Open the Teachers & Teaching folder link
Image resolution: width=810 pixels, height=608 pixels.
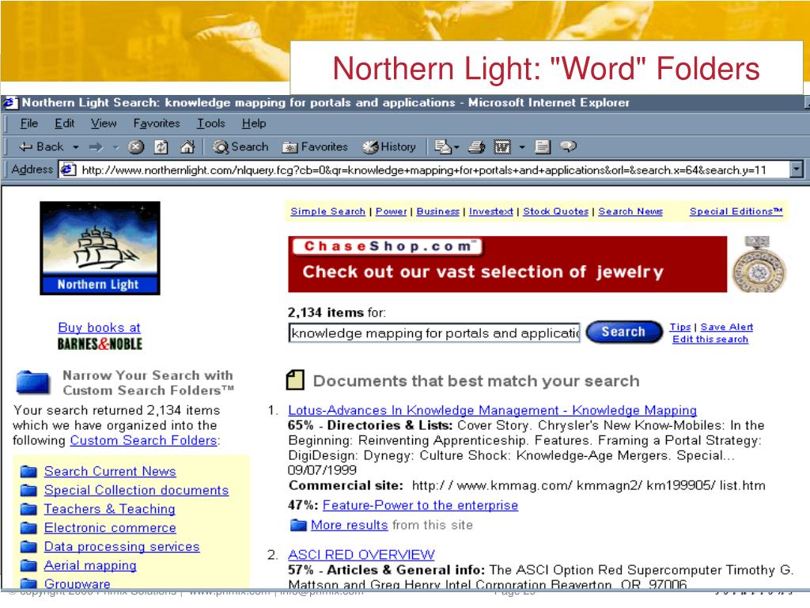pyautogui.click(x=109, y=509)
